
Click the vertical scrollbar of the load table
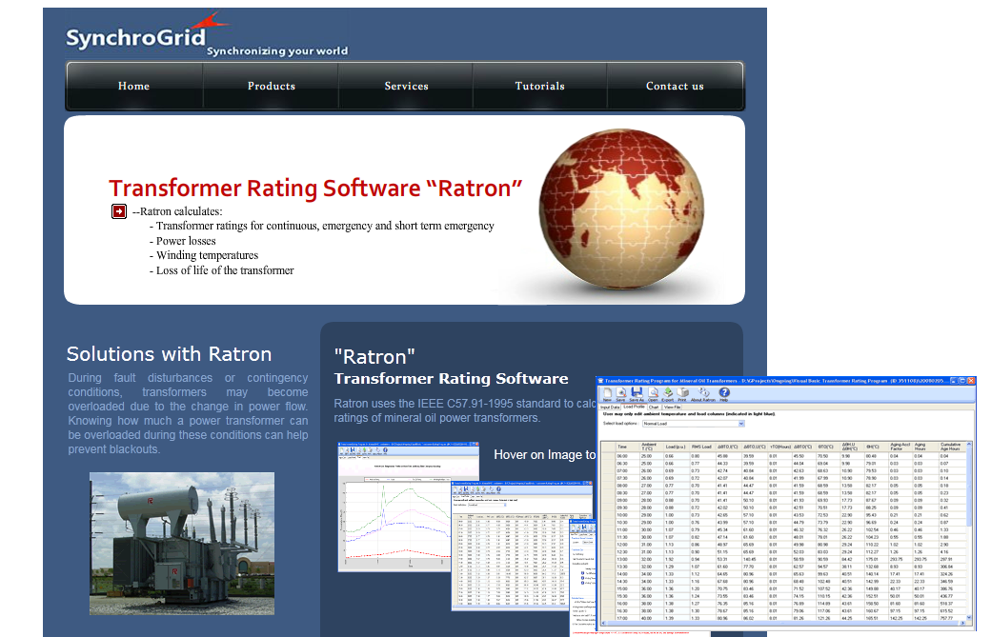pos(969,530)
